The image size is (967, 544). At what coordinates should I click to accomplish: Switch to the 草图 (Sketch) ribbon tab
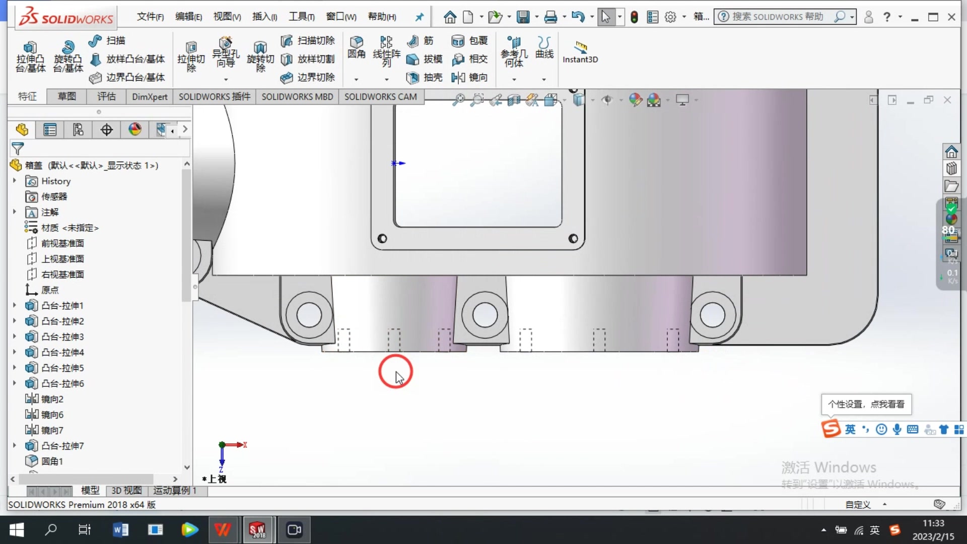(65, 96)
